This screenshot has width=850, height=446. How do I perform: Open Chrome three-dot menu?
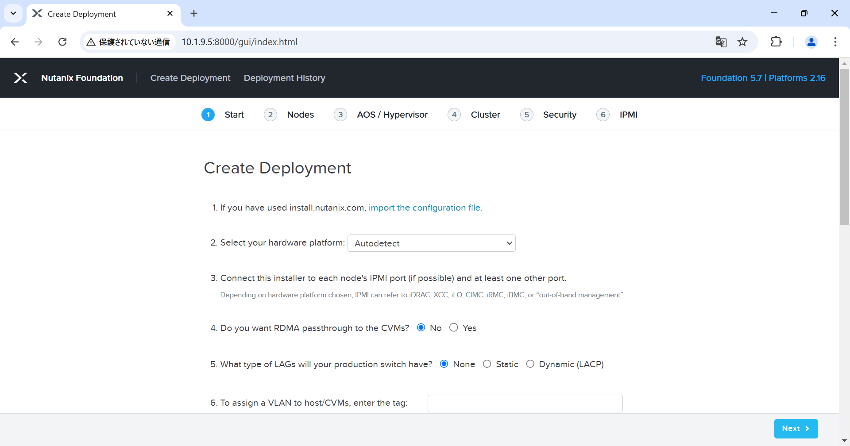coord(835,42)
